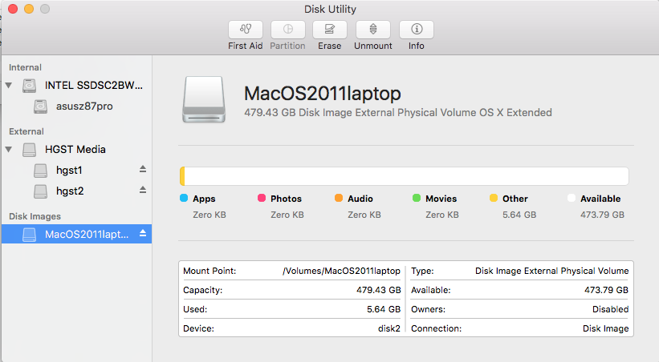Click the Available value in info table
Screen dimensions: 659x362
(x=606, y=290)
